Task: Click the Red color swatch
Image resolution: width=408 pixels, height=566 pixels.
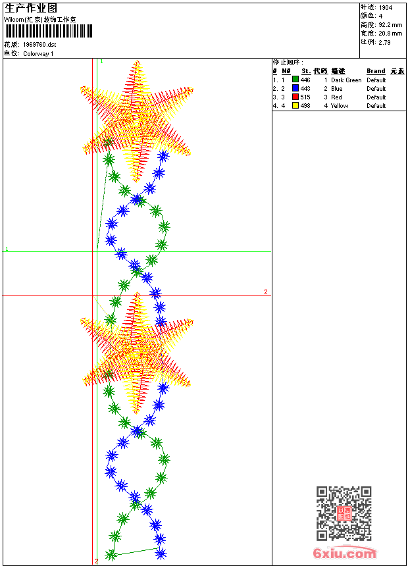Action: (295, 97)
